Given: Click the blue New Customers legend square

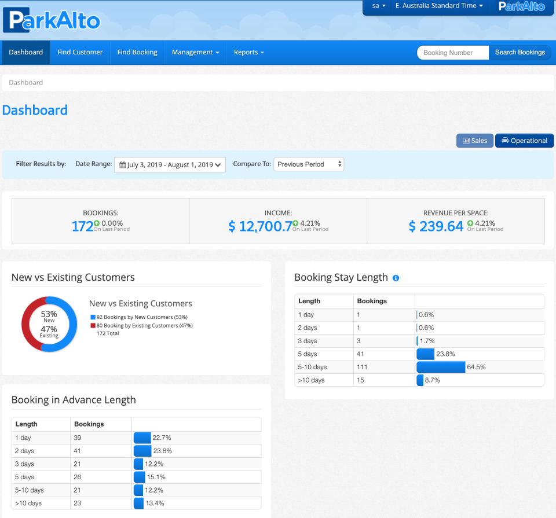Looking at the screenshot, I should (x=93, y=317).
